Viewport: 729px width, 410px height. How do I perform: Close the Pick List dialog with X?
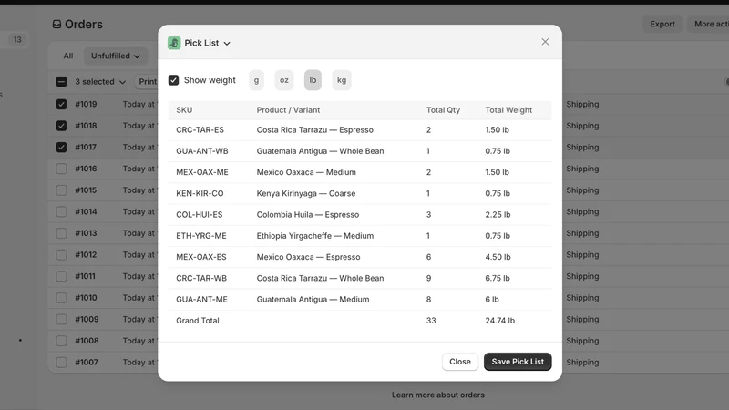click(x=545, y=42)
